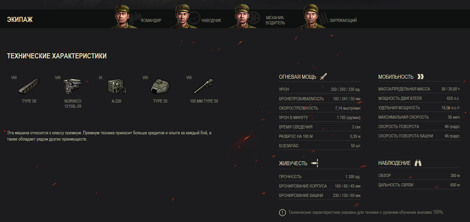The height and width of the screenshot is (222, 470).
Task: Click the firepower sword icon beside Огневая мощь
Action: click(323, 77)
